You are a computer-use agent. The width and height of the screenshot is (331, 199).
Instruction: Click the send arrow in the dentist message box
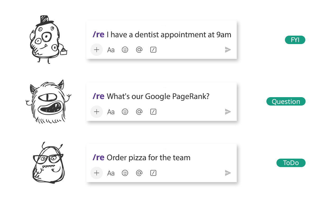tap(228, 50)
